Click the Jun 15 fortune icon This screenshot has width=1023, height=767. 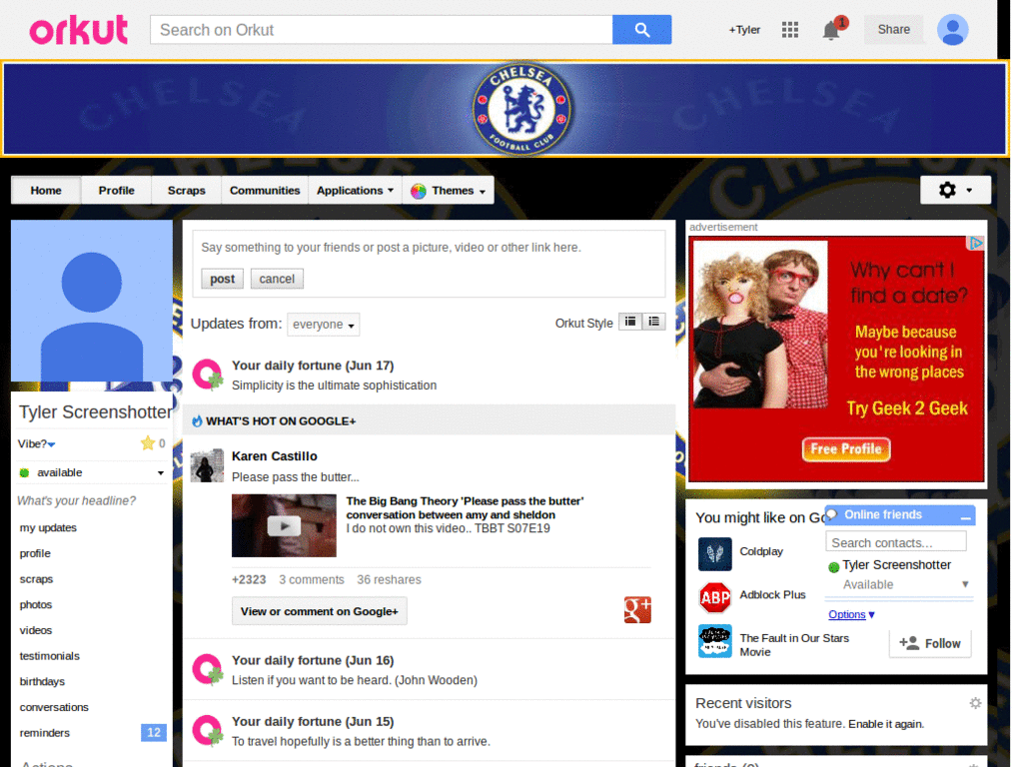(208, 730)
